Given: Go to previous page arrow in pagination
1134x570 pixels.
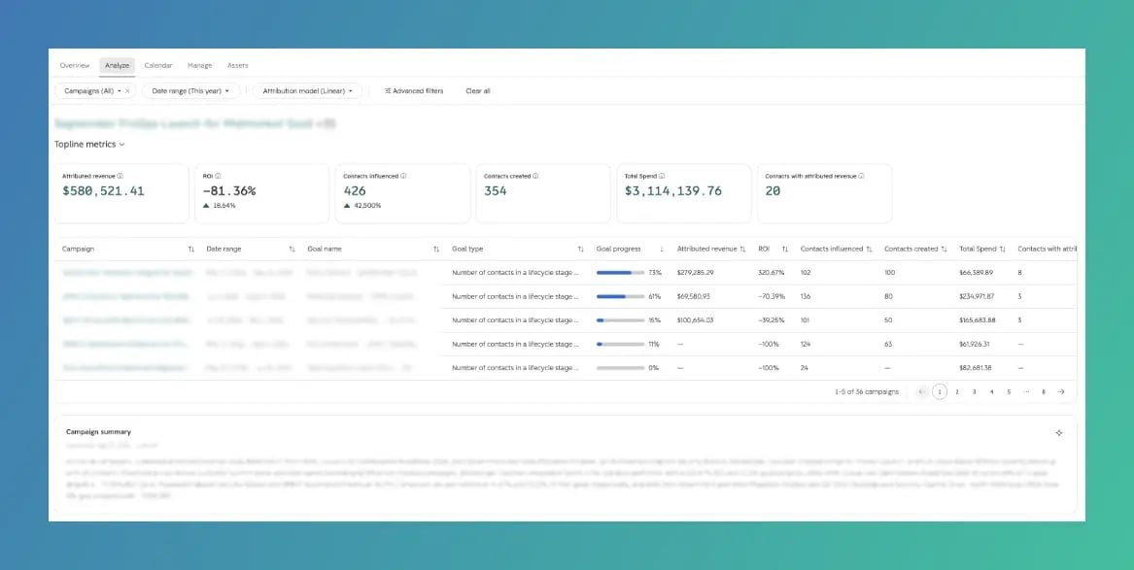Looking at the screenshot, I should pos(921,391).
